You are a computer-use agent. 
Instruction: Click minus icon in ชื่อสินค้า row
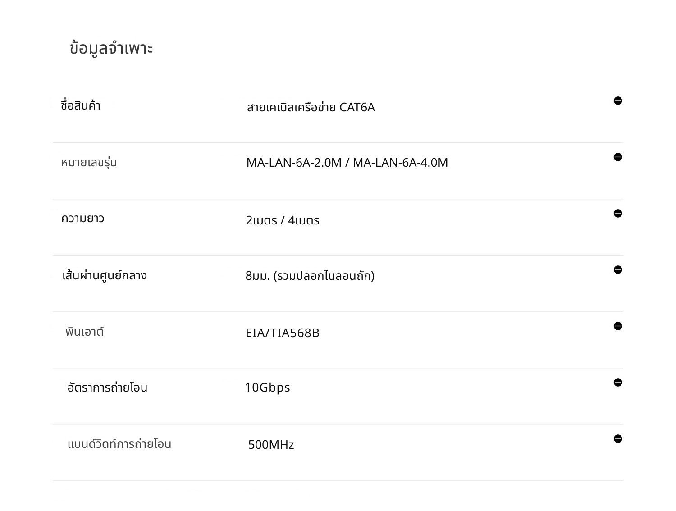(618, 101)
